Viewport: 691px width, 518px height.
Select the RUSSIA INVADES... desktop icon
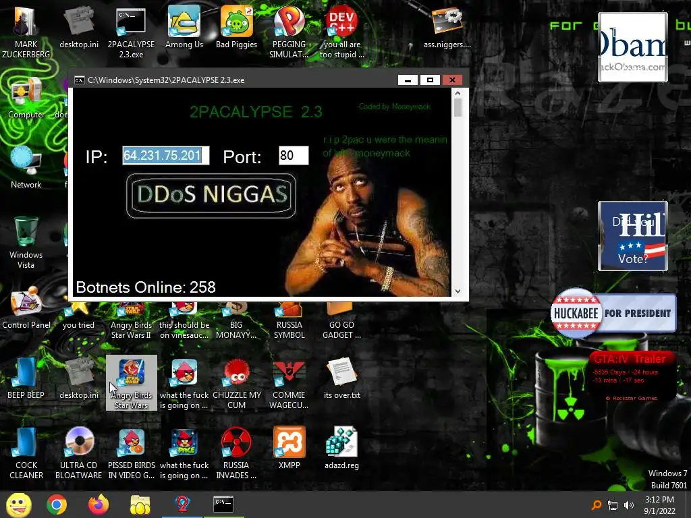(x=236, y=453)
